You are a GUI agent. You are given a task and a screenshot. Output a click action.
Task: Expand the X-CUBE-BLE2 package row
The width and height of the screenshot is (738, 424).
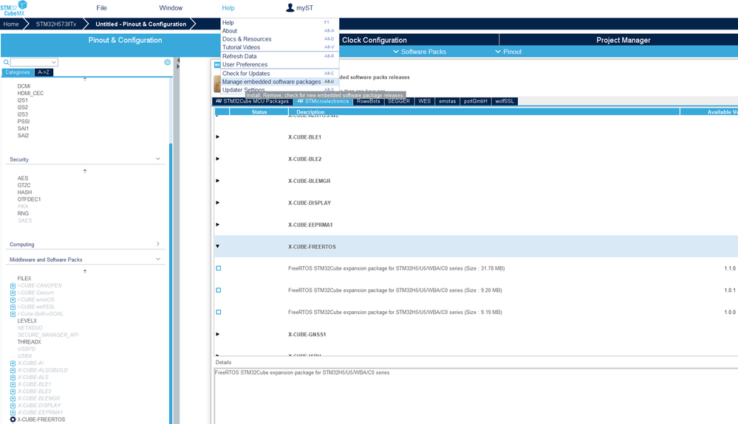217,159
